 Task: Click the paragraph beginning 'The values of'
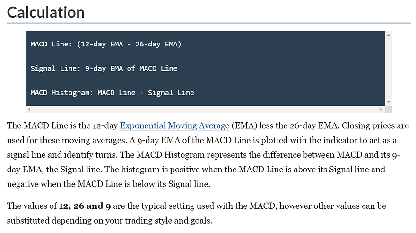189,214
